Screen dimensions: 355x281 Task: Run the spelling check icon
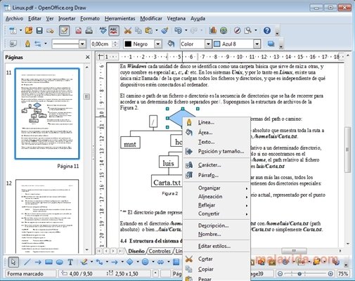point(103,30)
